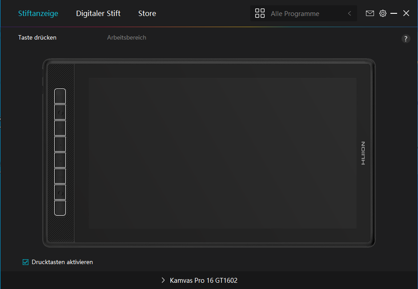This screenshot has width=418, height=289.
Task: Click the help question mark icon
Action: (x=406, y=39)
